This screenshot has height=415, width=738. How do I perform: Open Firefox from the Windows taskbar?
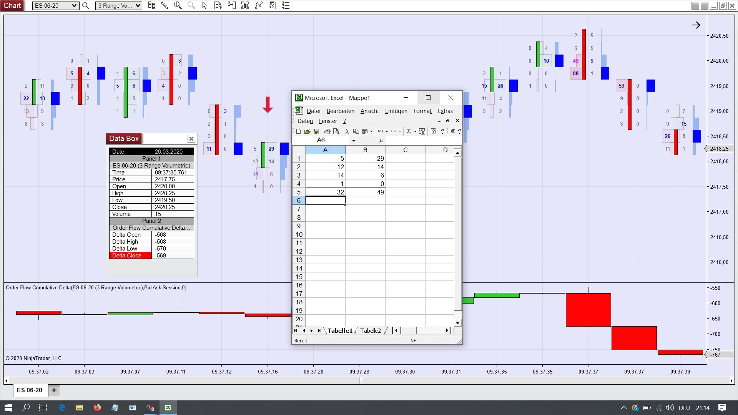click(x=97, y=408)
